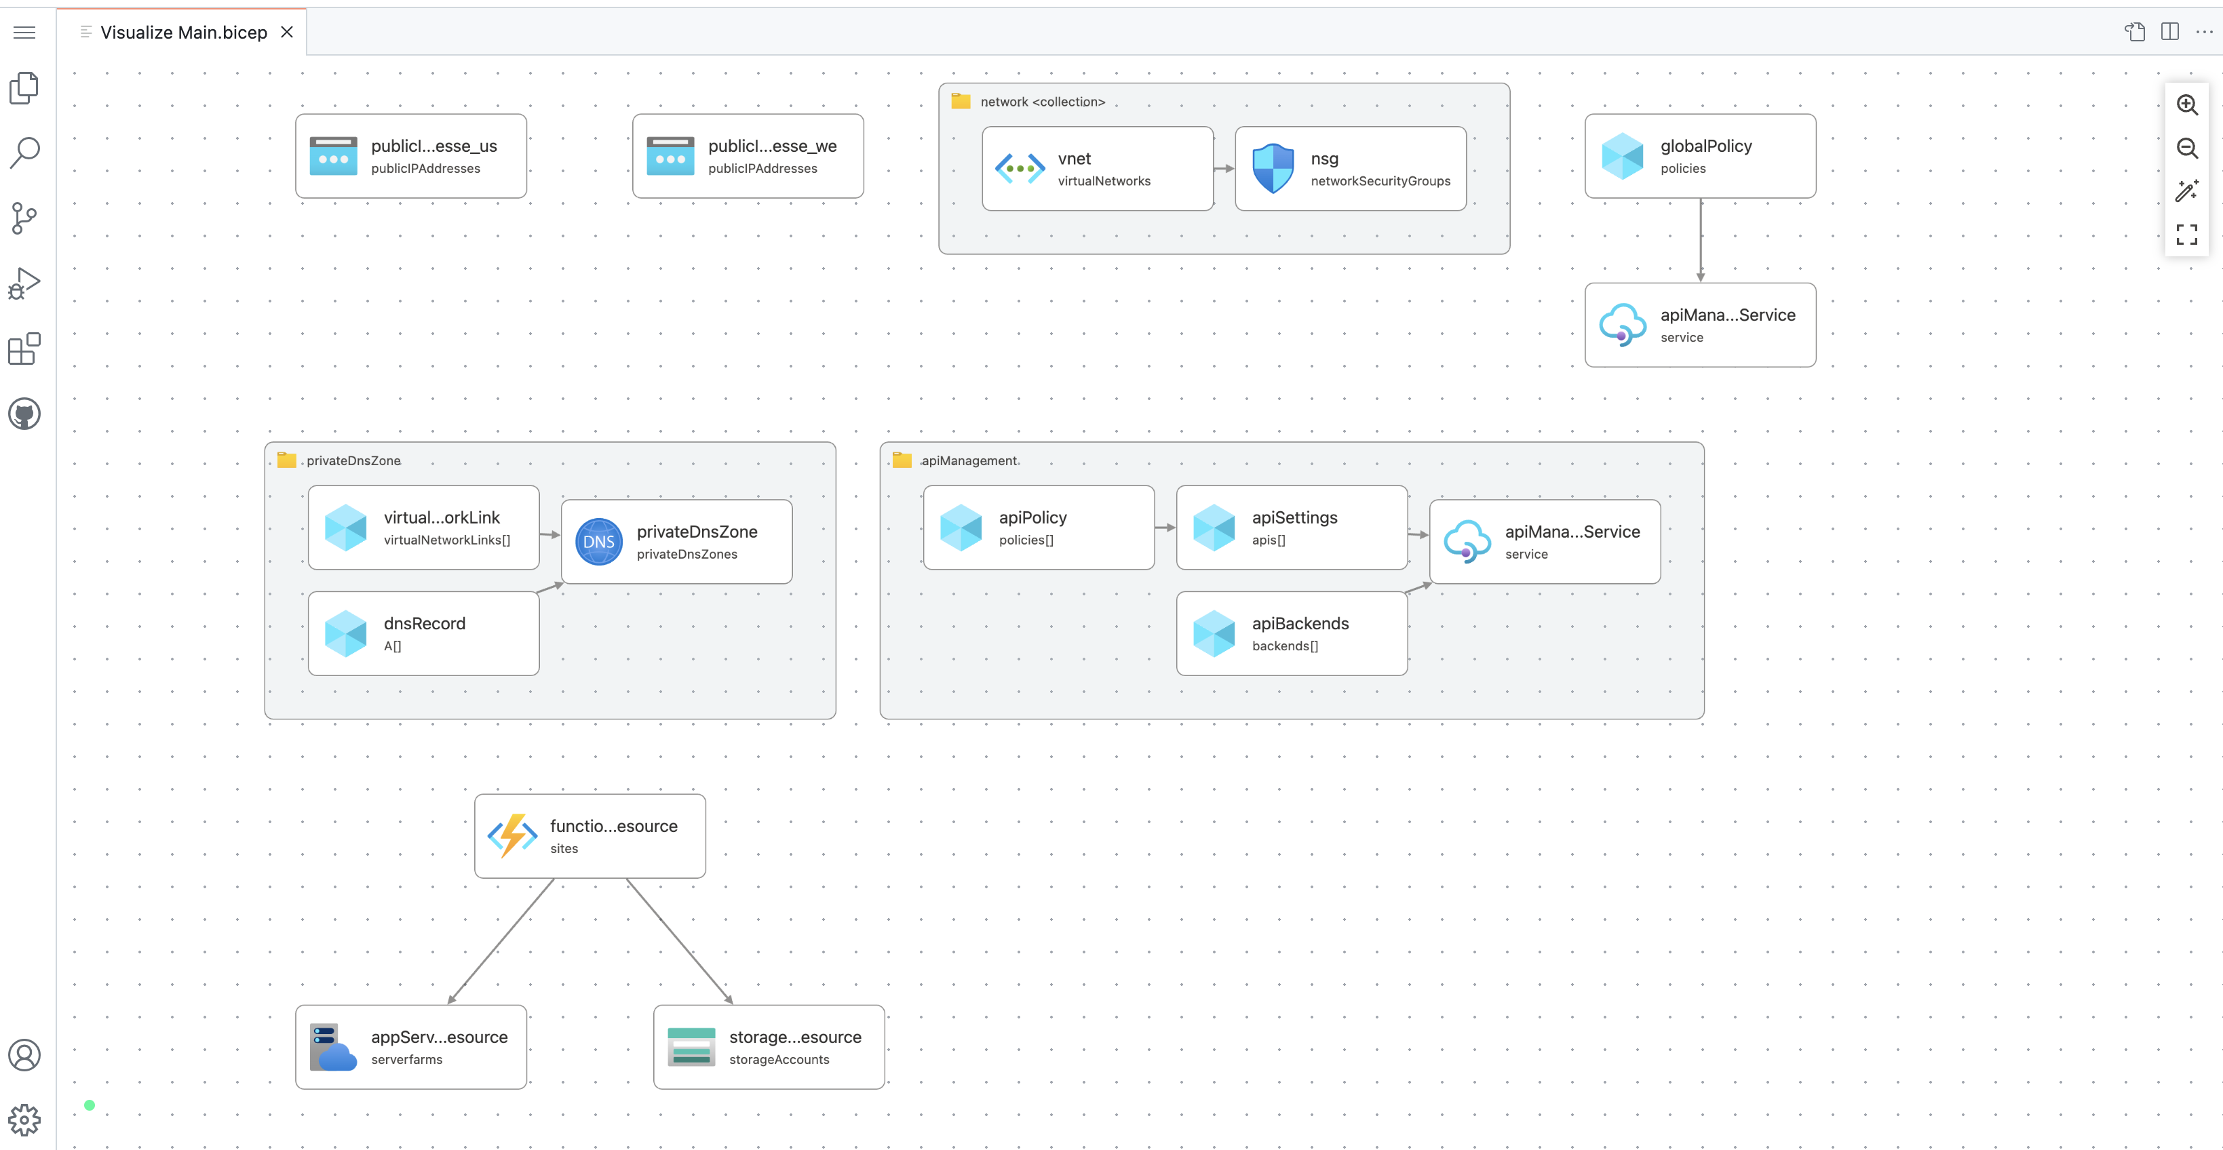2223x1150 pixels.
Task: Open the Accounts menu icon
Action: click(x=24, y=1054)
